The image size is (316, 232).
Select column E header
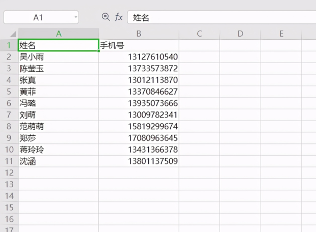point(281,34)
